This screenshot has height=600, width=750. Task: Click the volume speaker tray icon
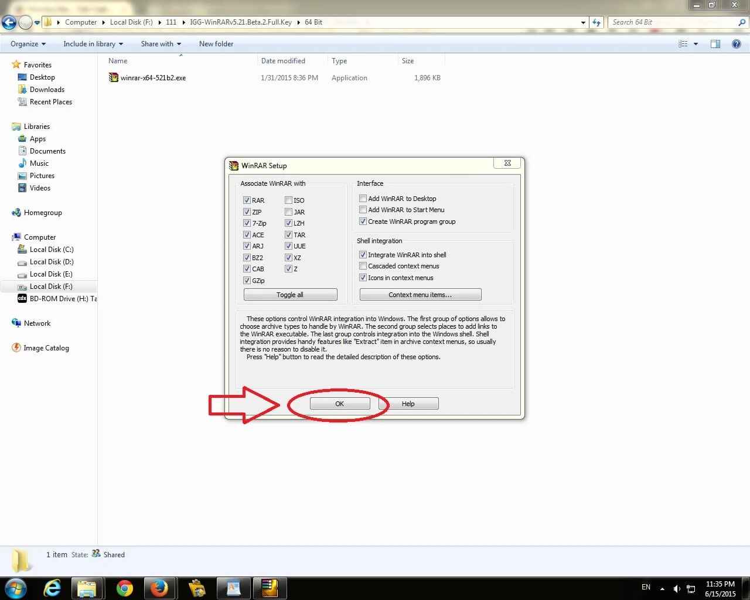[x=676, y=588]
